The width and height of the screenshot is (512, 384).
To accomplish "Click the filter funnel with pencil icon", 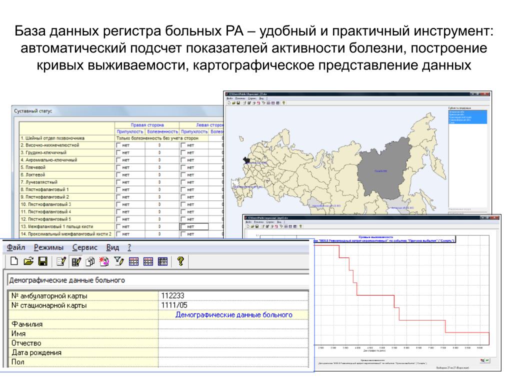I will [119, 261].
